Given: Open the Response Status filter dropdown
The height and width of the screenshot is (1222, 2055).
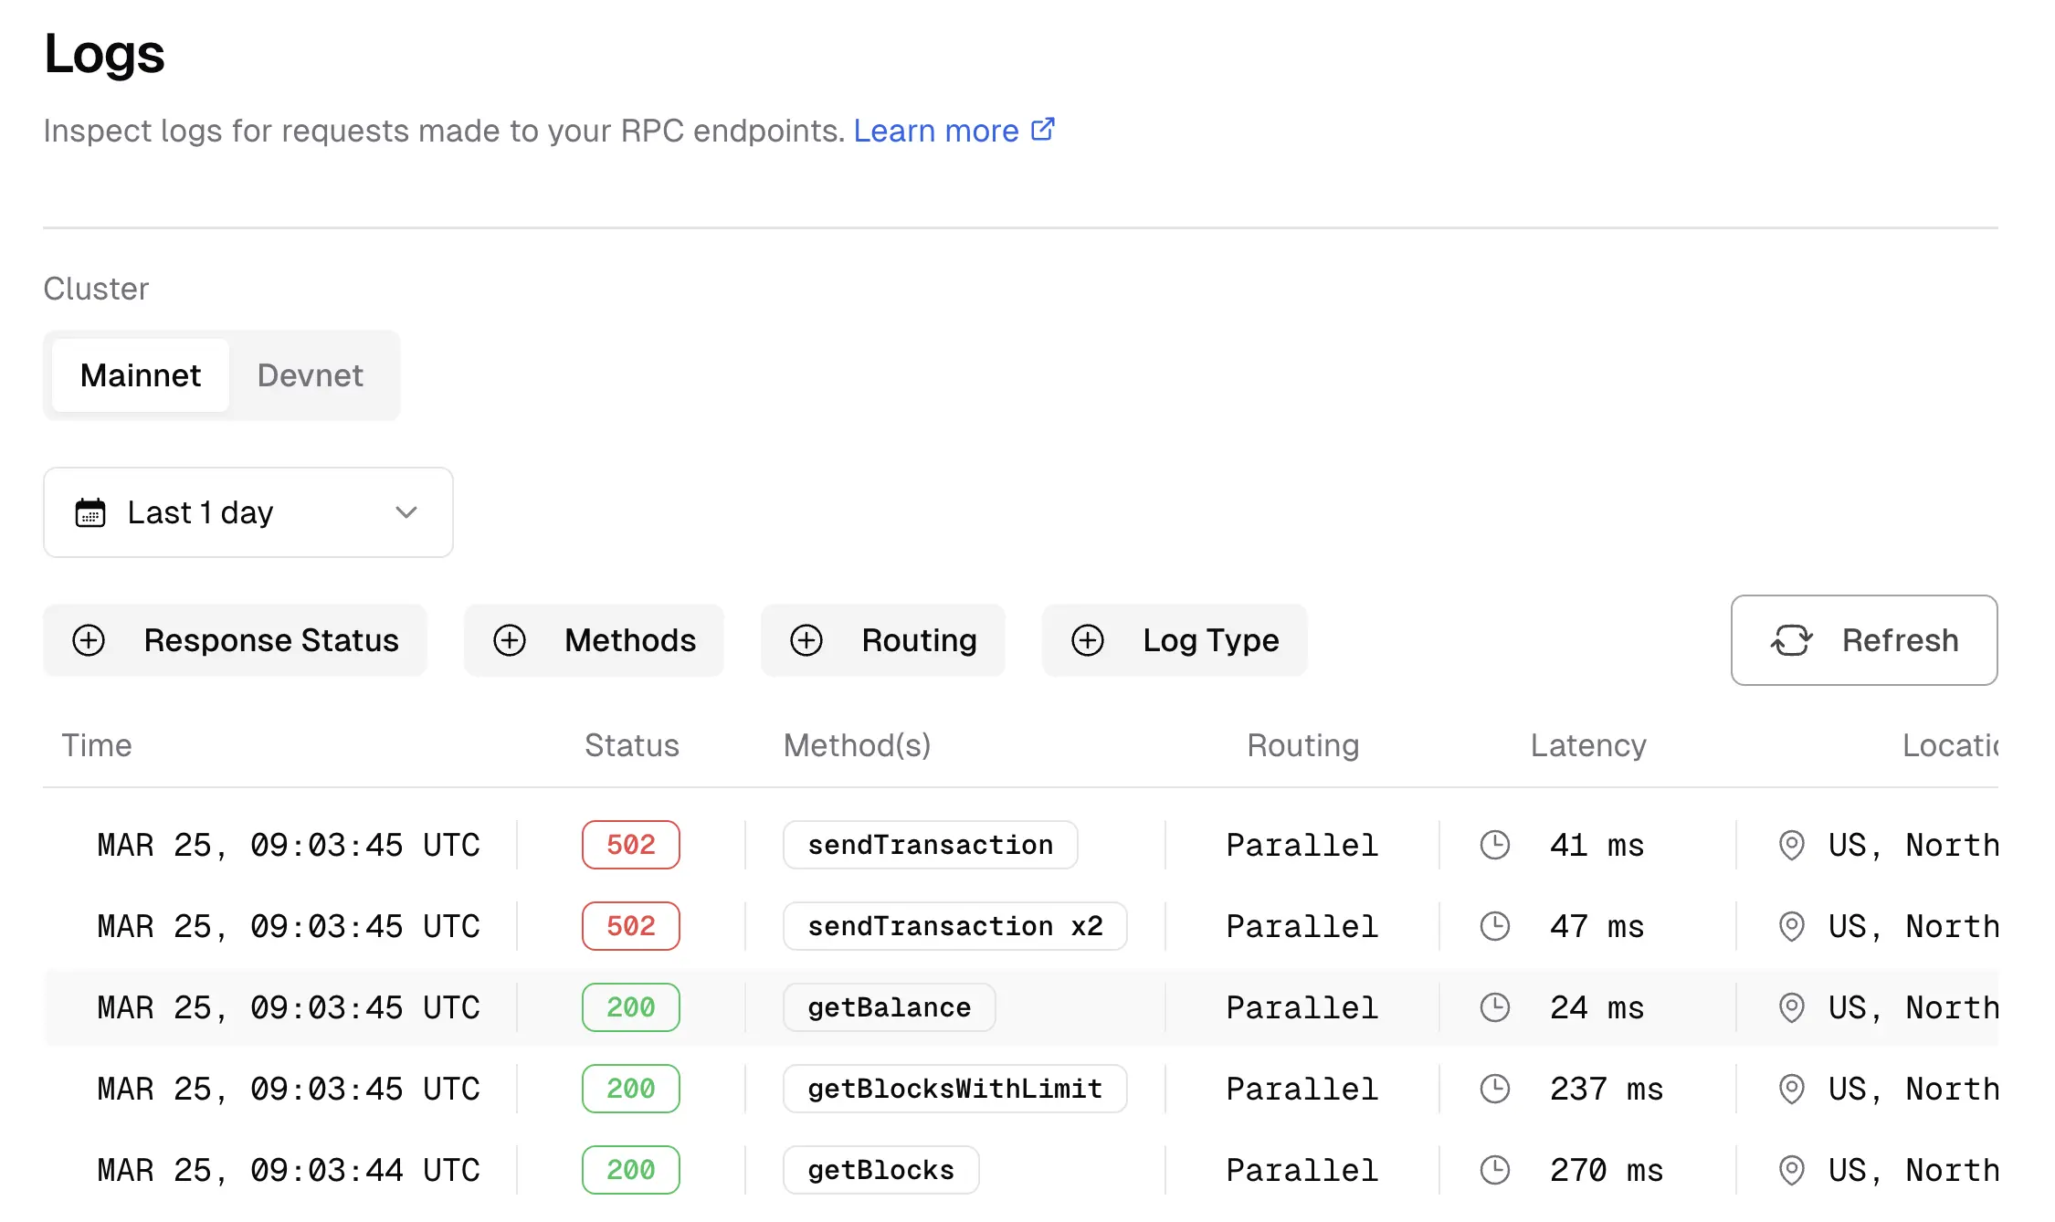Looking at the screenshot, I should [271, 640].
